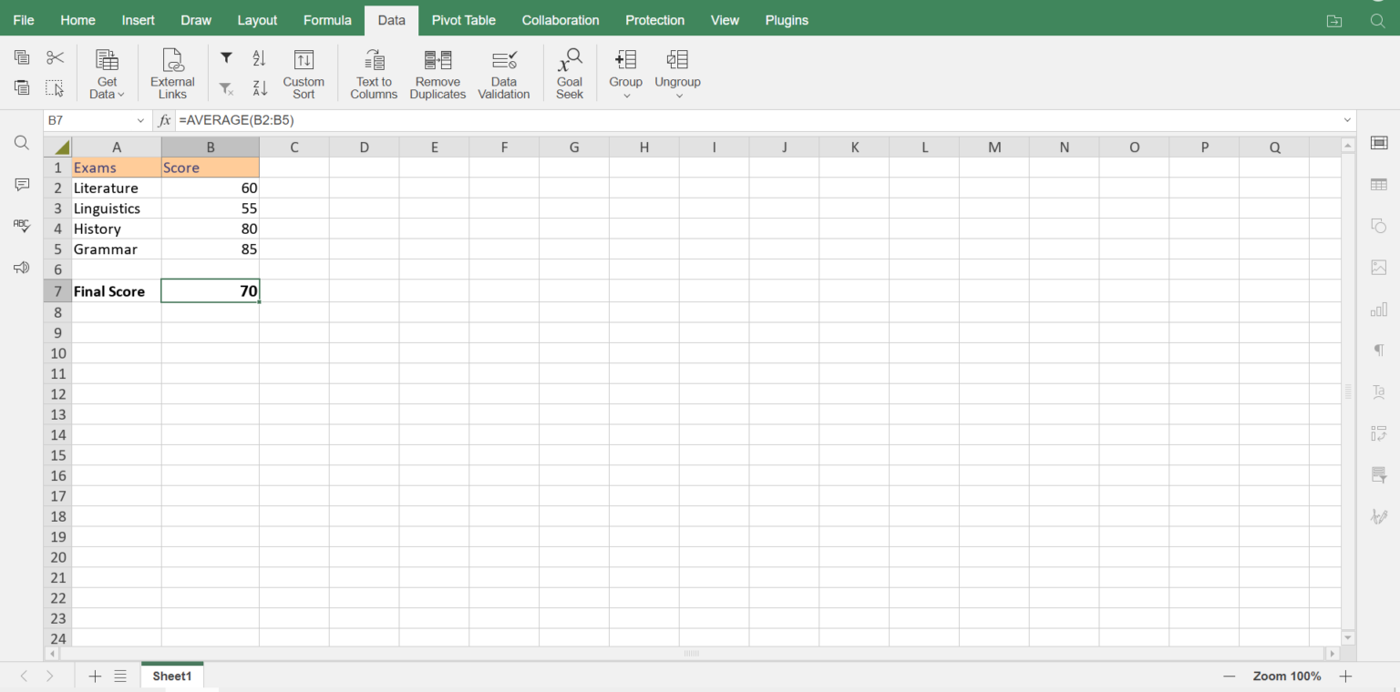Go to the Insert tab
The width and height of the screenshot is (1400, 692).
point(139,20)
